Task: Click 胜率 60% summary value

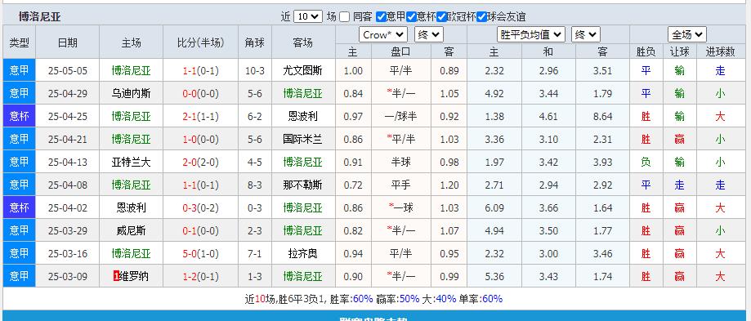Action: [x=363, y=299]
